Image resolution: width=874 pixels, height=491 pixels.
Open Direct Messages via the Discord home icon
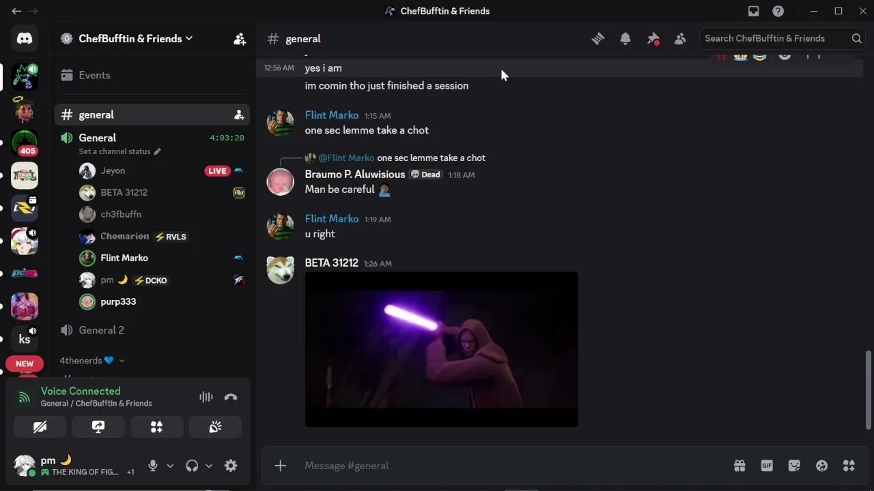click(25, 39)
